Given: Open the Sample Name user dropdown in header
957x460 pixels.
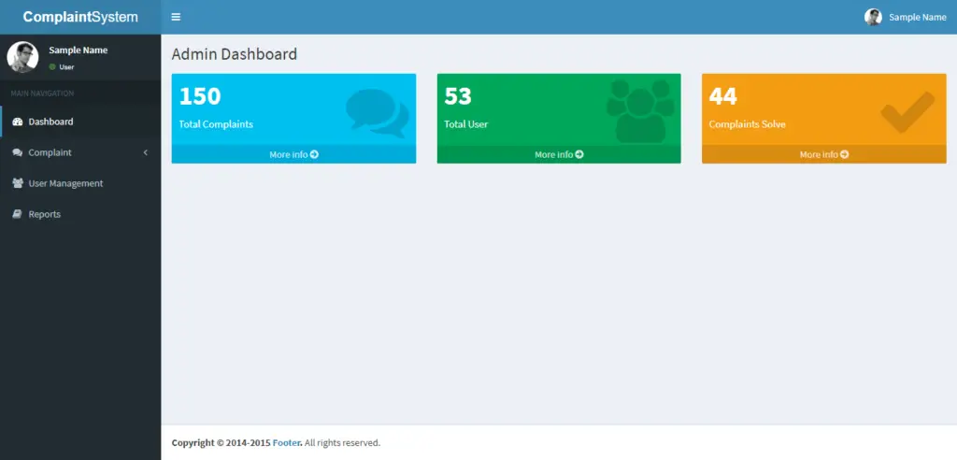Looking at the screenshot, I should tap(906, 17).
